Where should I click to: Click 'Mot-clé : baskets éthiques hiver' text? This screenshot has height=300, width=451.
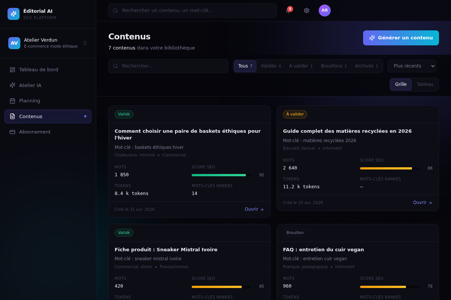tap(149, 147)
